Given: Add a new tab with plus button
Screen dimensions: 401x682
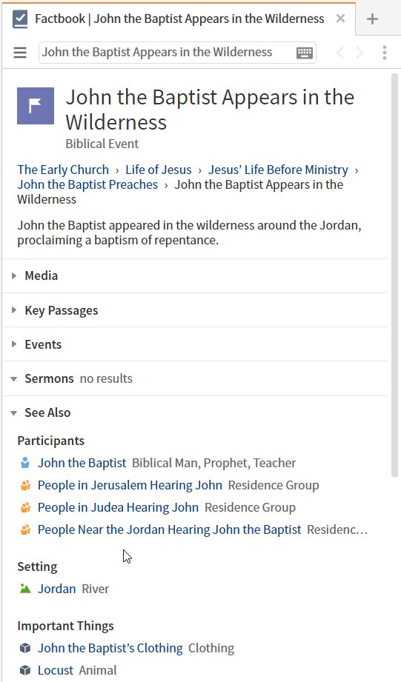Looking at the screenshot, I should click(372, 19).
